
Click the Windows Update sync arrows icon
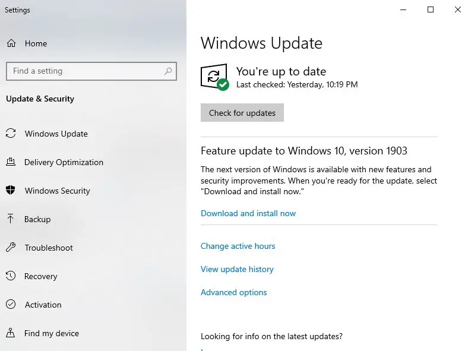pos(11,134)
